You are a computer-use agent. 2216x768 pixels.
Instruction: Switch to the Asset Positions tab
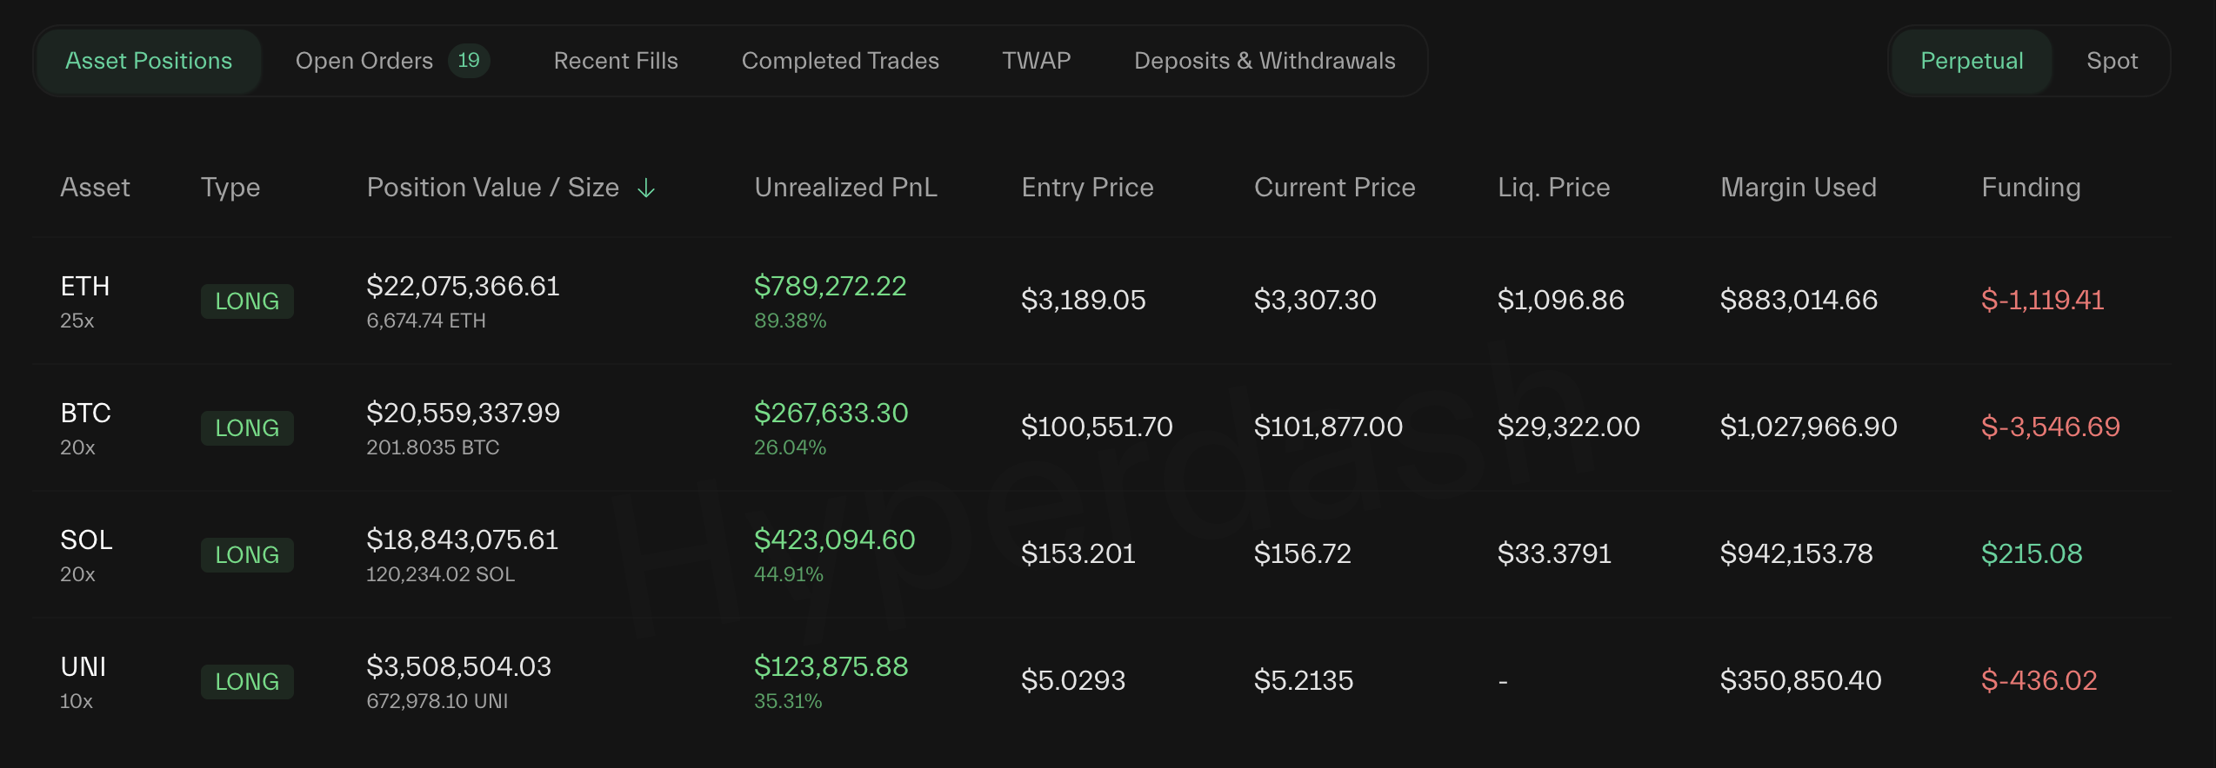point(149,61)
